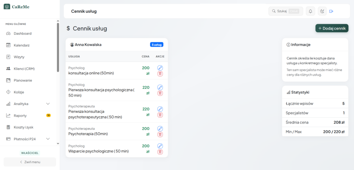Click the dollar icon by Cennik usług

point(68,28)
